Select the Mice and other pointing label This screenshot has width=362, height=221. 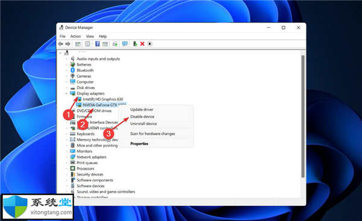[97, 146]
